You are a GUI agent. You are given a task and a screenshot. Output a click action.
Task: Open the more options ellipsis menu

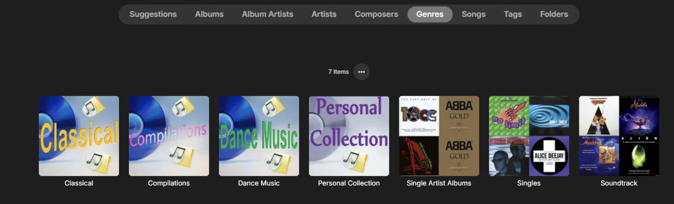[x=362, y=72]
